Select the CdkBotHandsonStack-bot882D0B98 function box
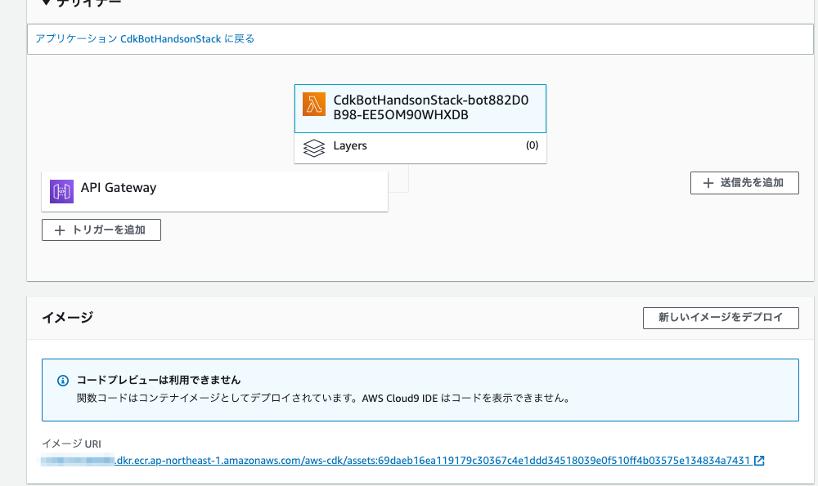 point(420,109)
